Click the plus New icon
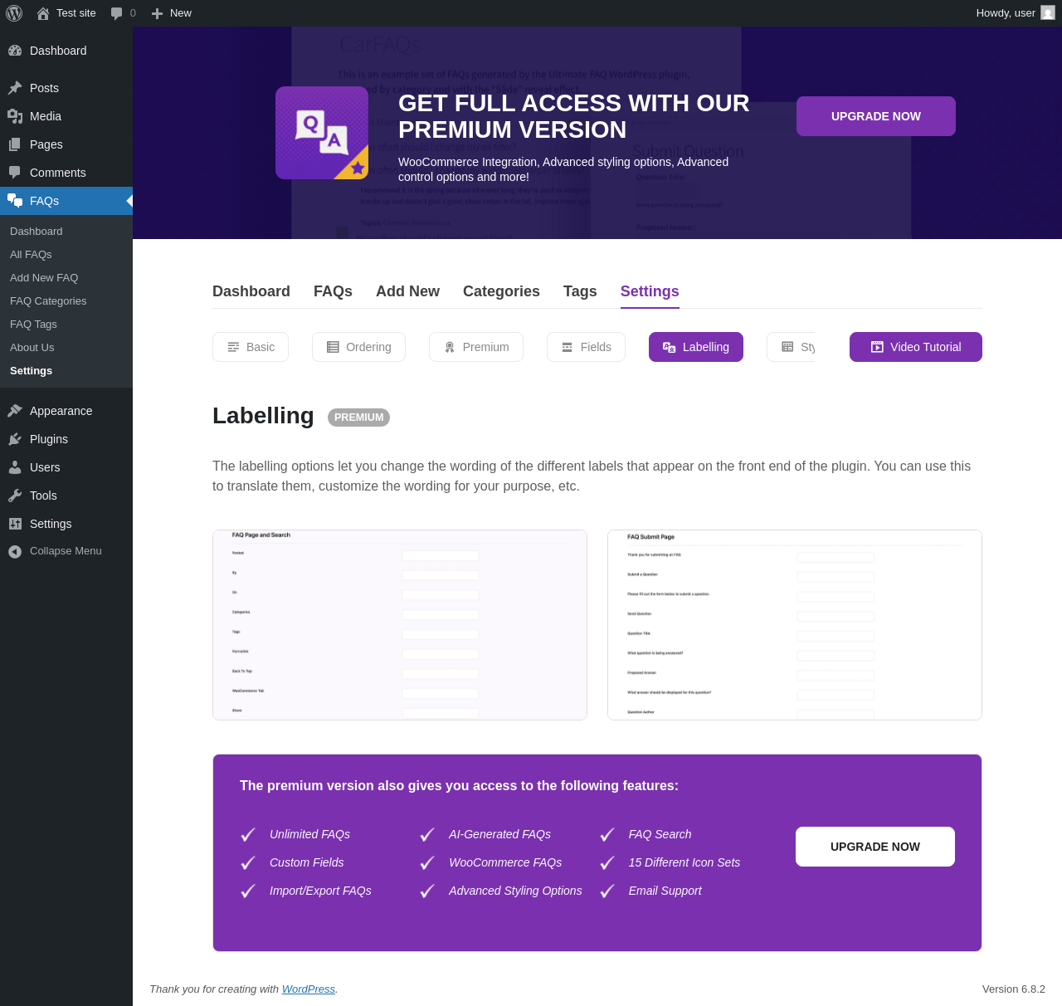Viewport: 1062px width, 1006px height. click(x=157, y=13)
